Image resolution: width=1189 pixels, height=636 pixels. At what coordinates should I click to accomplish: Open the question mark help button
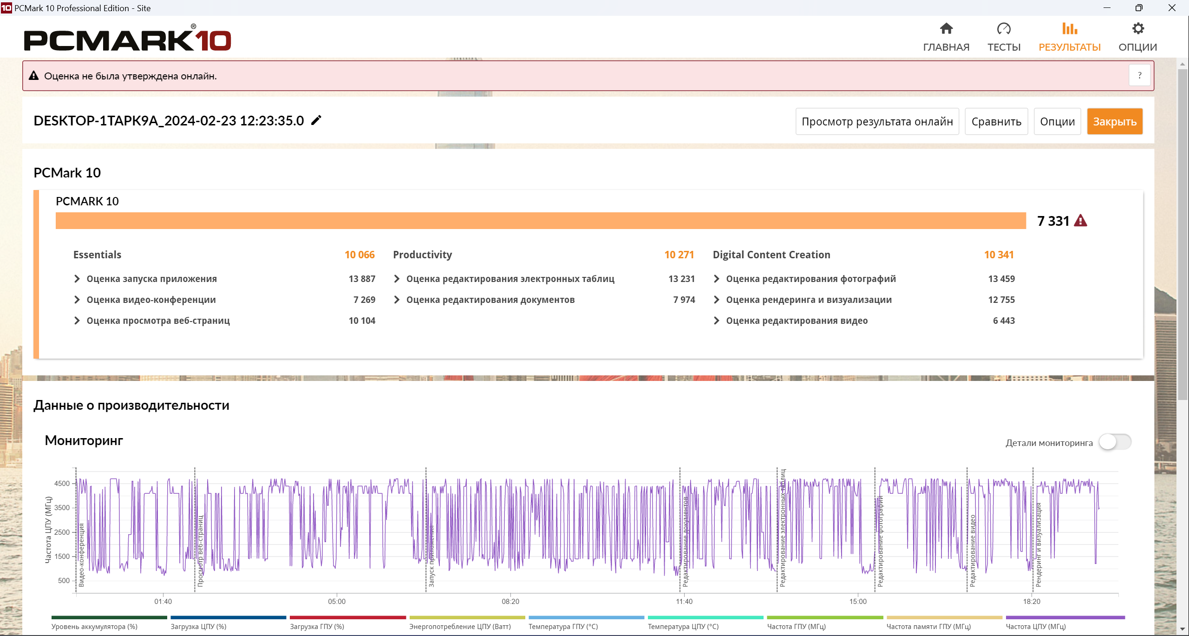[x=1139, y=76]
